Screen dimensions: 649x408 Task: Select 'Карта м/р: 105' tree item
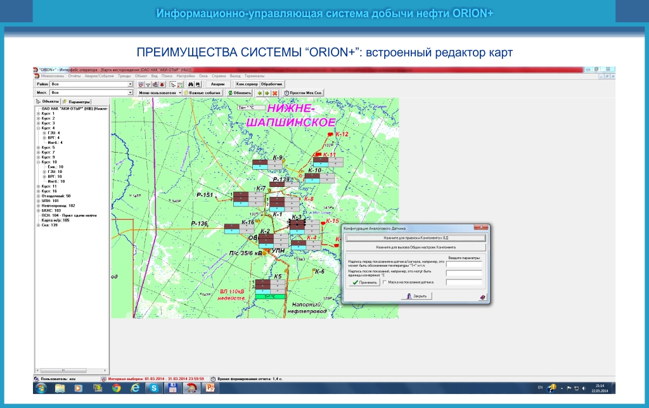(x=56, y=220)
